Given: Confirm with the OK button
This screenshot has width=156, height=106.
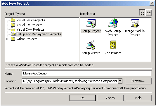Looking at the screenshot, I should point(83,98).
